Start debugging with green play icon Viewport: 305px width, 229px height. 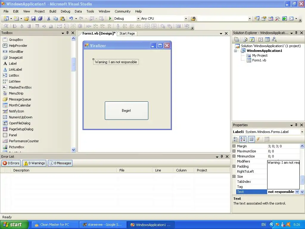tap(110, 18)
